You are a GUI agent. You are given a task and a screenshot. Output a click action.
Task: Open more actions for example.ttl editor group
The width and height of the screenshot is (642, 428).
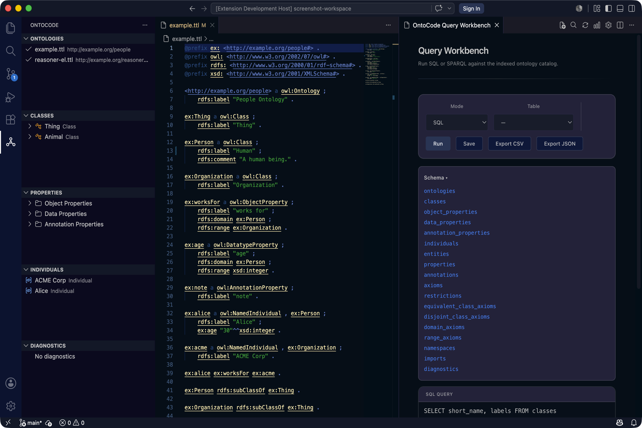388,25
